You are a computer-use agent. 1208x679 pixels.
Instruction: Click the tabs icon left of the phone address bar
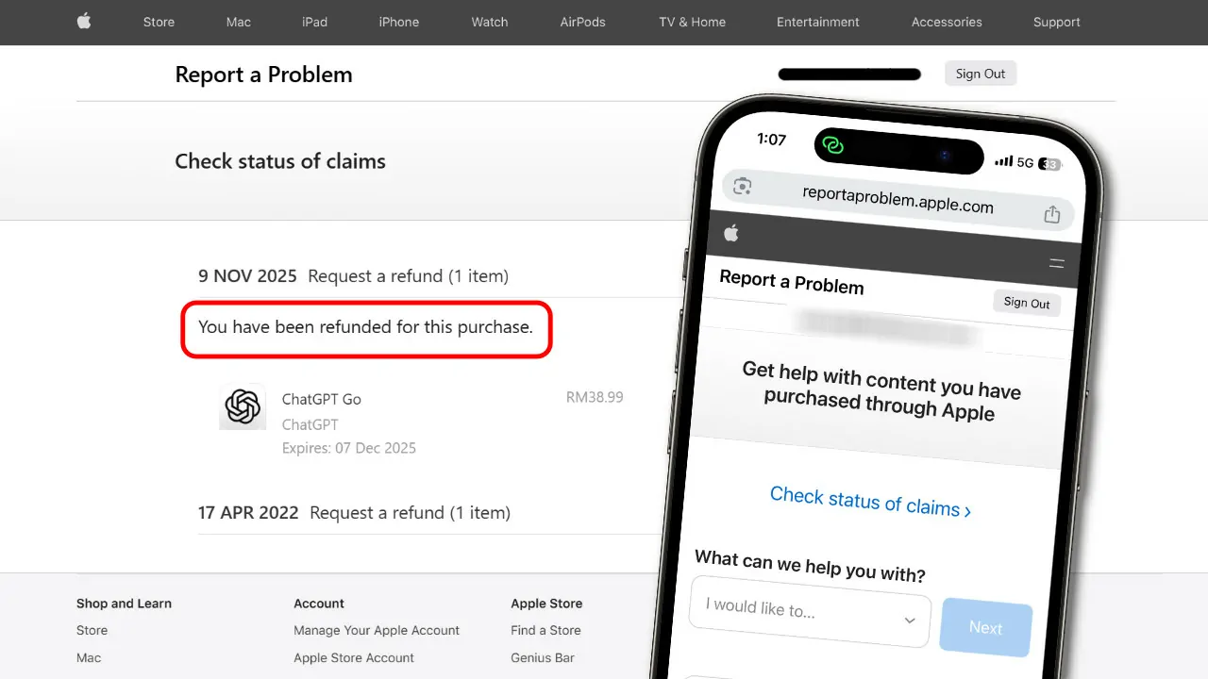pyautogui.click(x=743, y=186)
